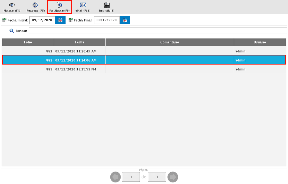Click the Mostrar (F4) eye icon

click(x=12, y=5)
